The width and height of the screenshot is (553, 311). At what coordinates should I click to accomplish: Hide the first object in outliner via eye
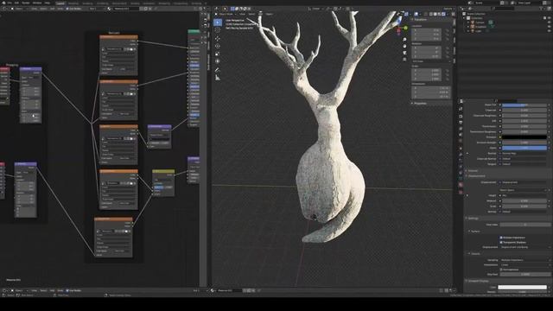(549, 22)
